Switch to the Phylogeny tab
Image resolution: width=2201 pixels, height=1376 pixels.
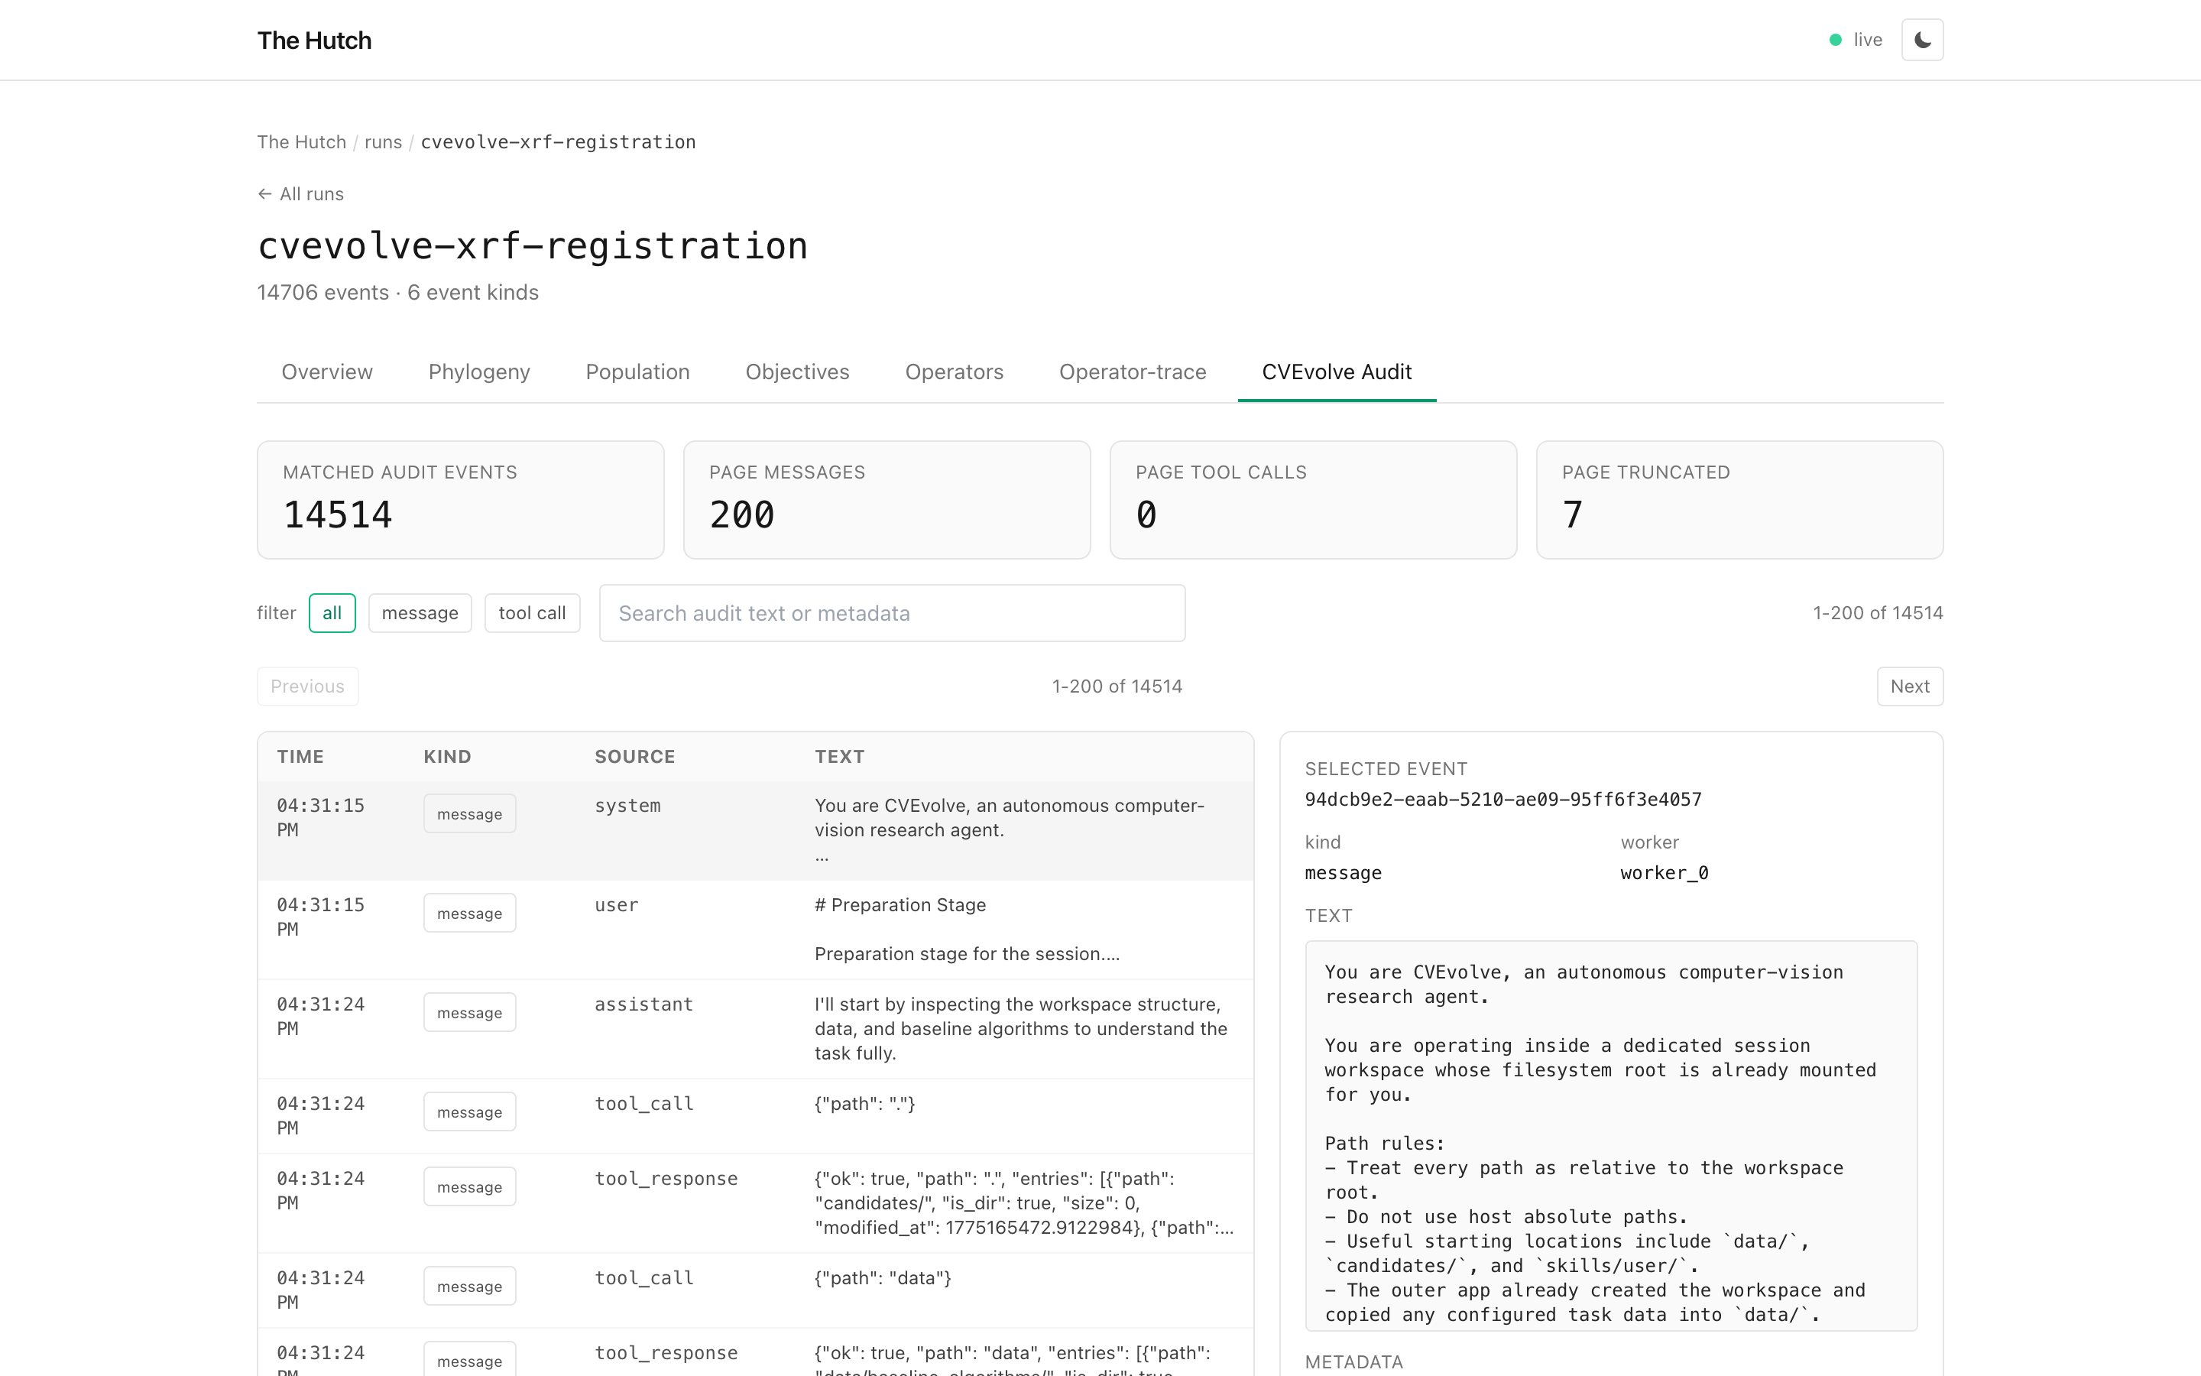pyautogui.click(x=478, y=372)
